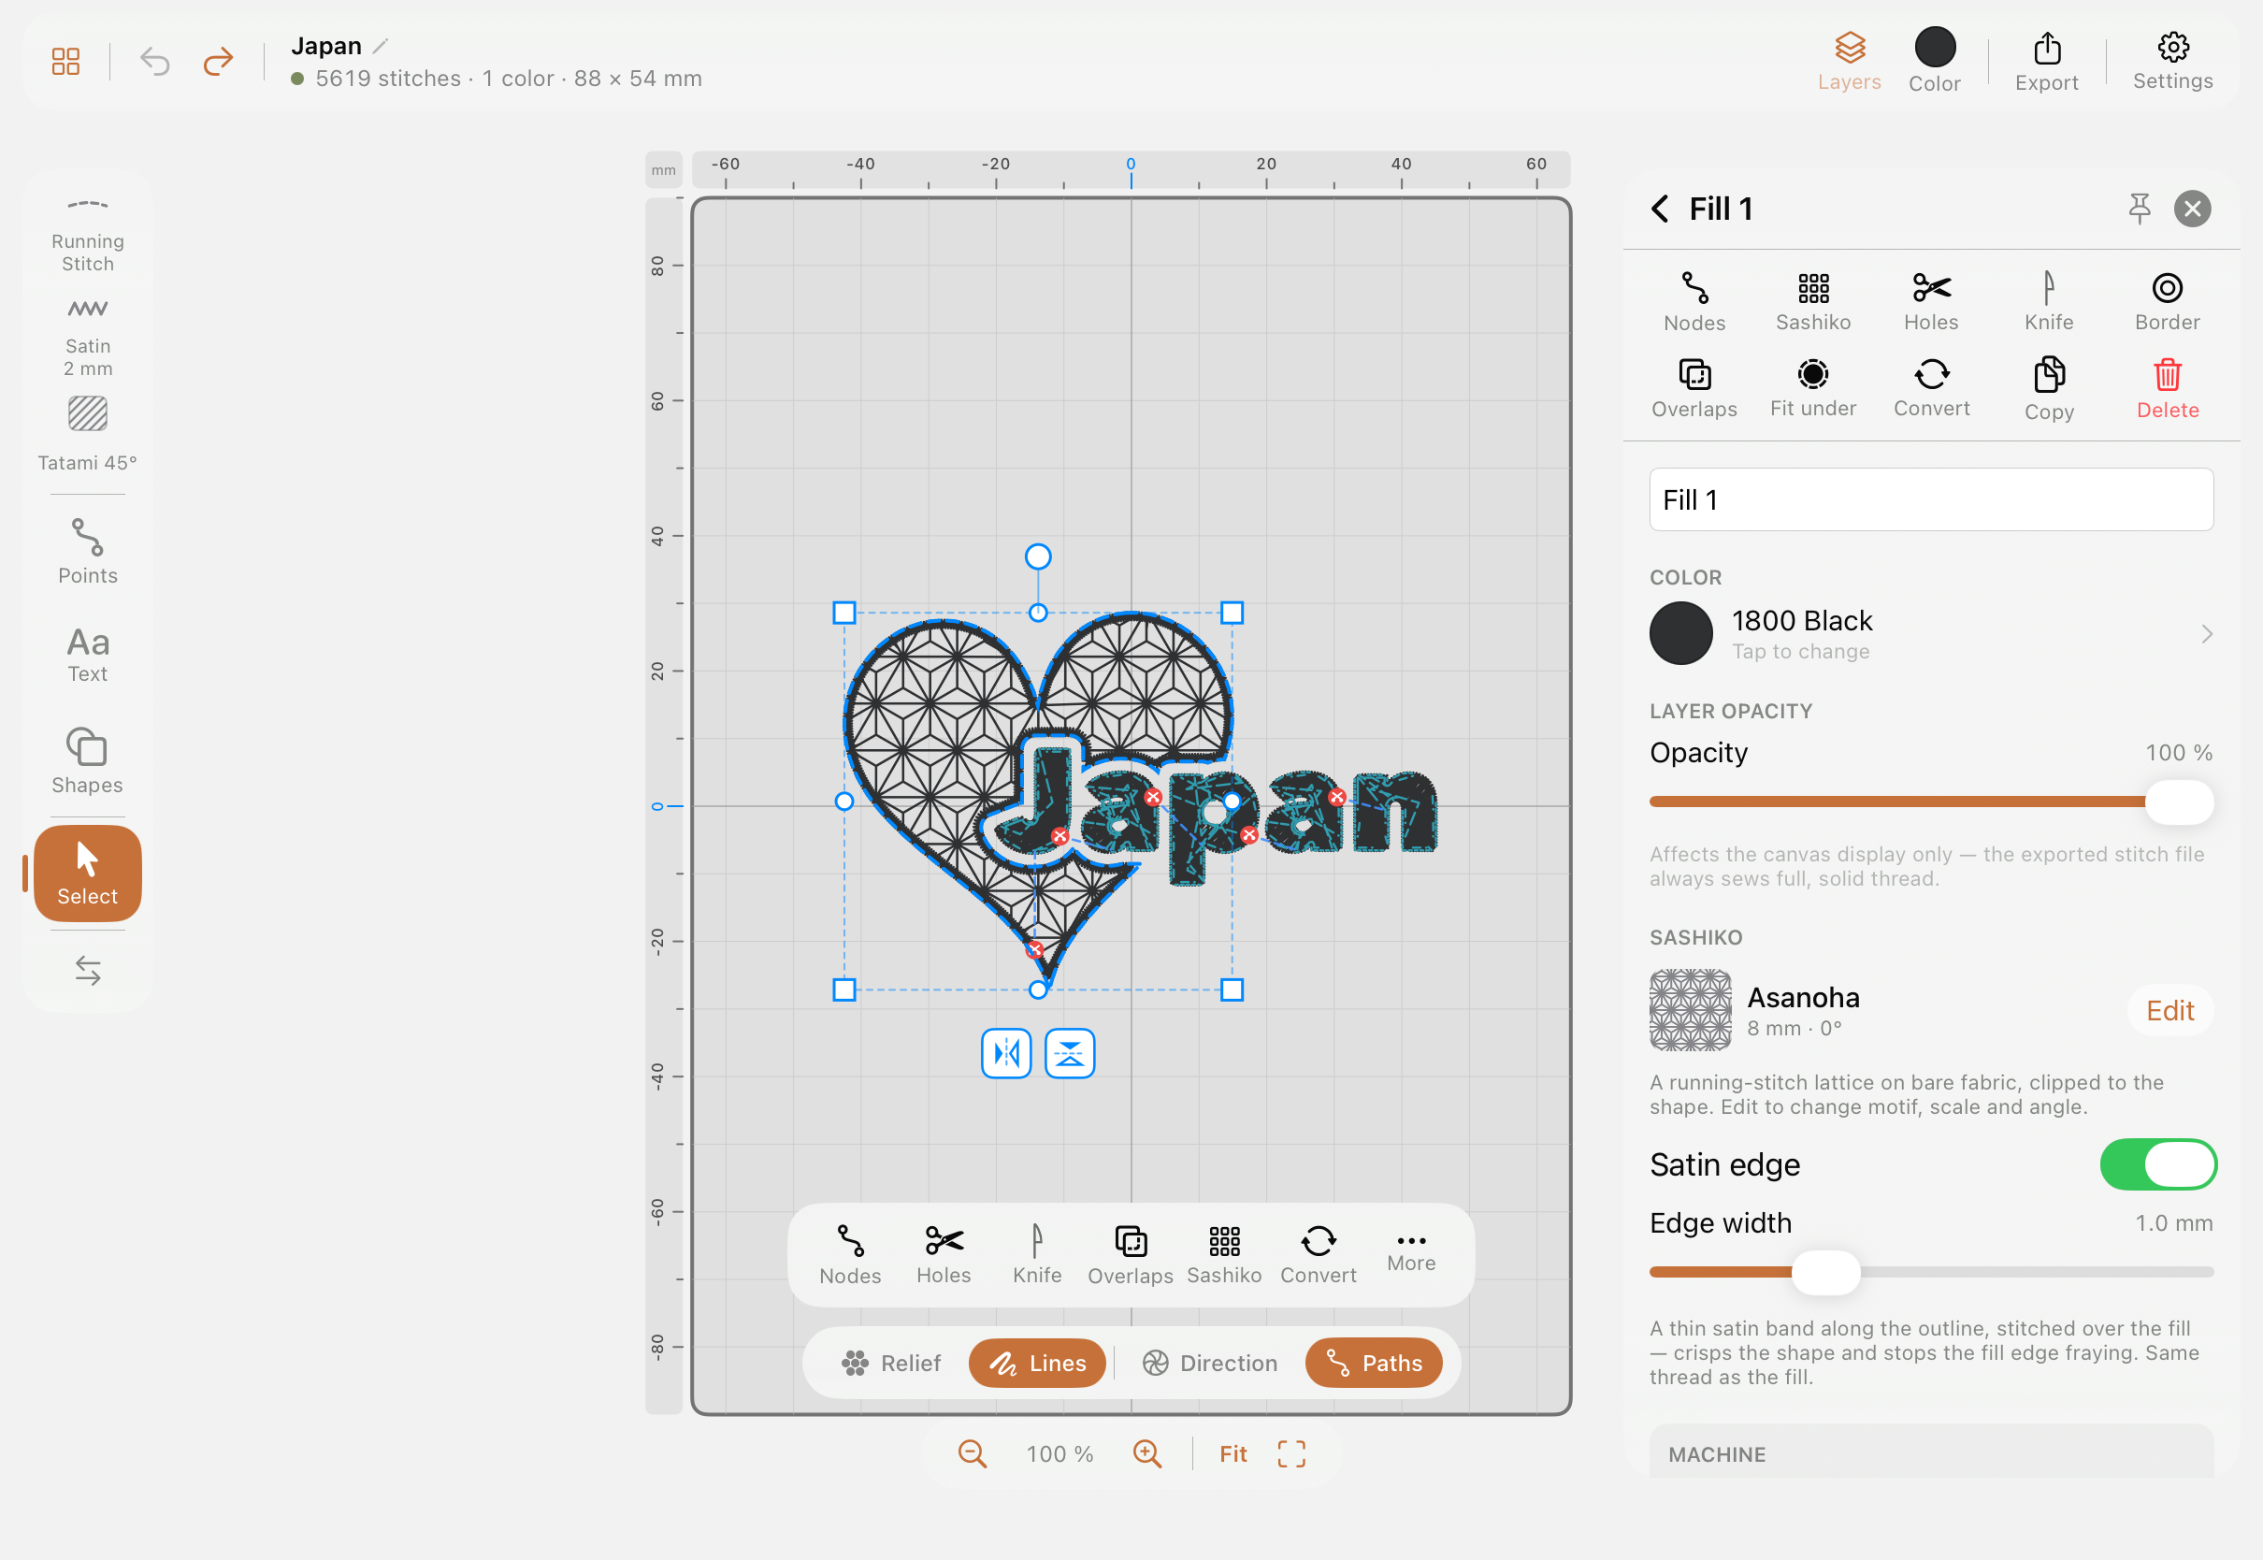Redo the last action
2263x1560 pixels.
(218, 62)
